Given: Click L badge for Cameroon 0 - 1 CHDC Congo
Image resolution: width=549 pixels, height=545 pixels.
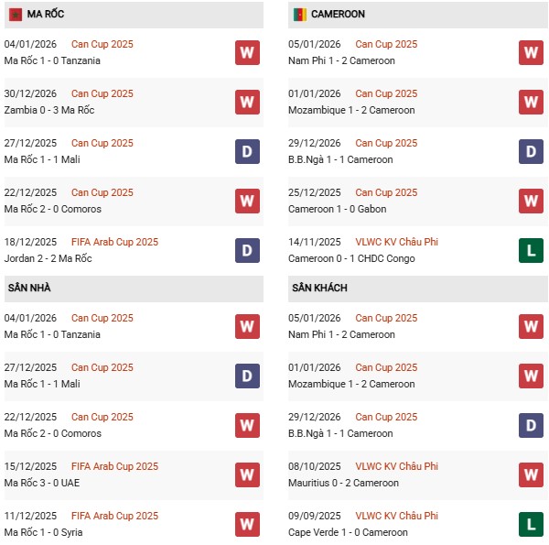Looking at the screenshot, I should tap(532, 250).
